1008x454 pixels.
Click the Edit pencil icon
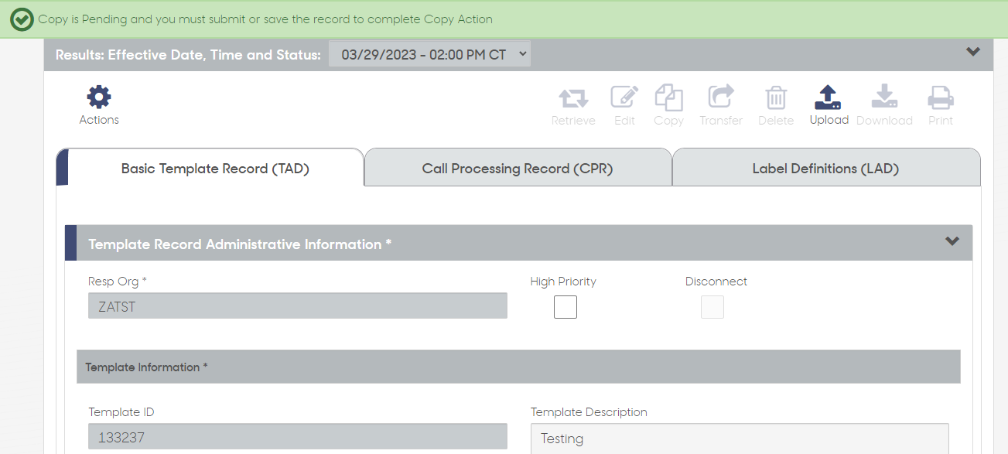pyautogui.click(x=624, y=97)
